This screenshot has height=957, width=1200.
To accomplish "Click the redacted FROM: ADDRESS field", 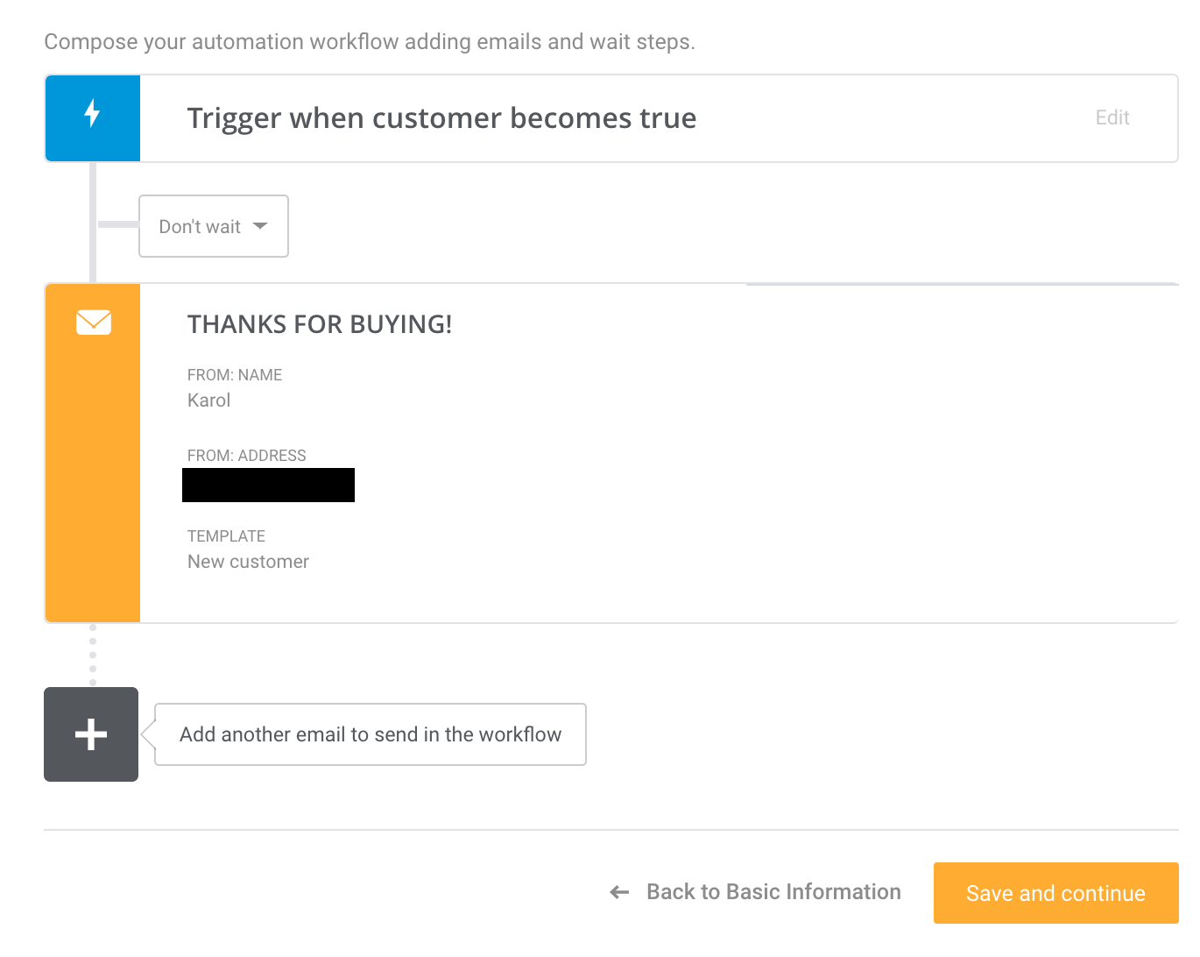I will [x=268, y=485].
